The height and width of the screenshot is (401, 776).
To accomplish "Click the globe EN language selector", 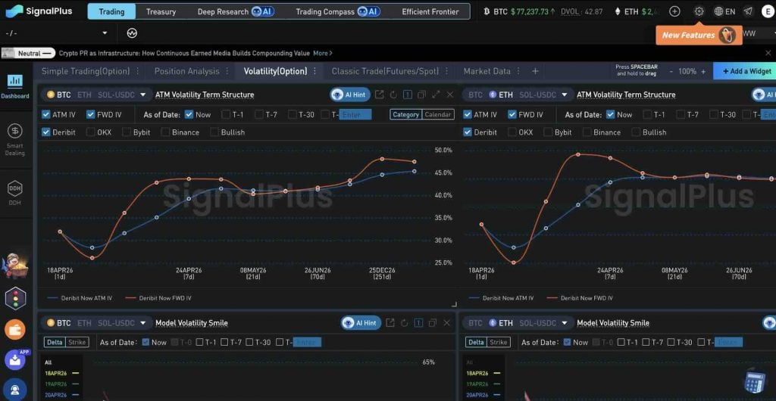I will [x=724, y=11].
